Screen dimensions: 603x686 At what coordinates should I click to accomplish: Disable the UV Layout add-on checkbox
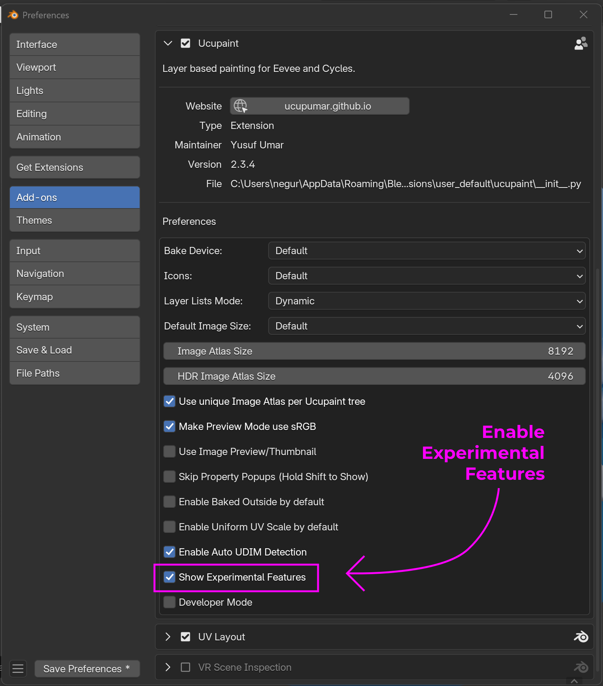tap(185, 637)
